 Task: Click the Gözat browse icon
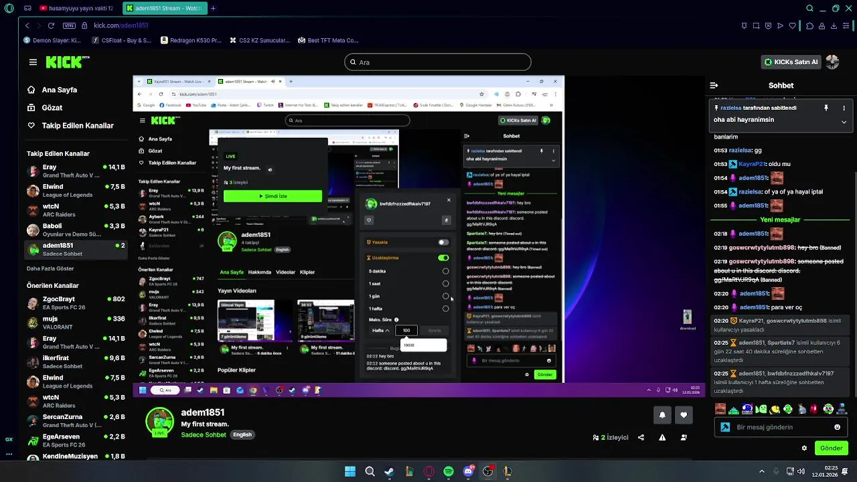[x=31, y=108]
